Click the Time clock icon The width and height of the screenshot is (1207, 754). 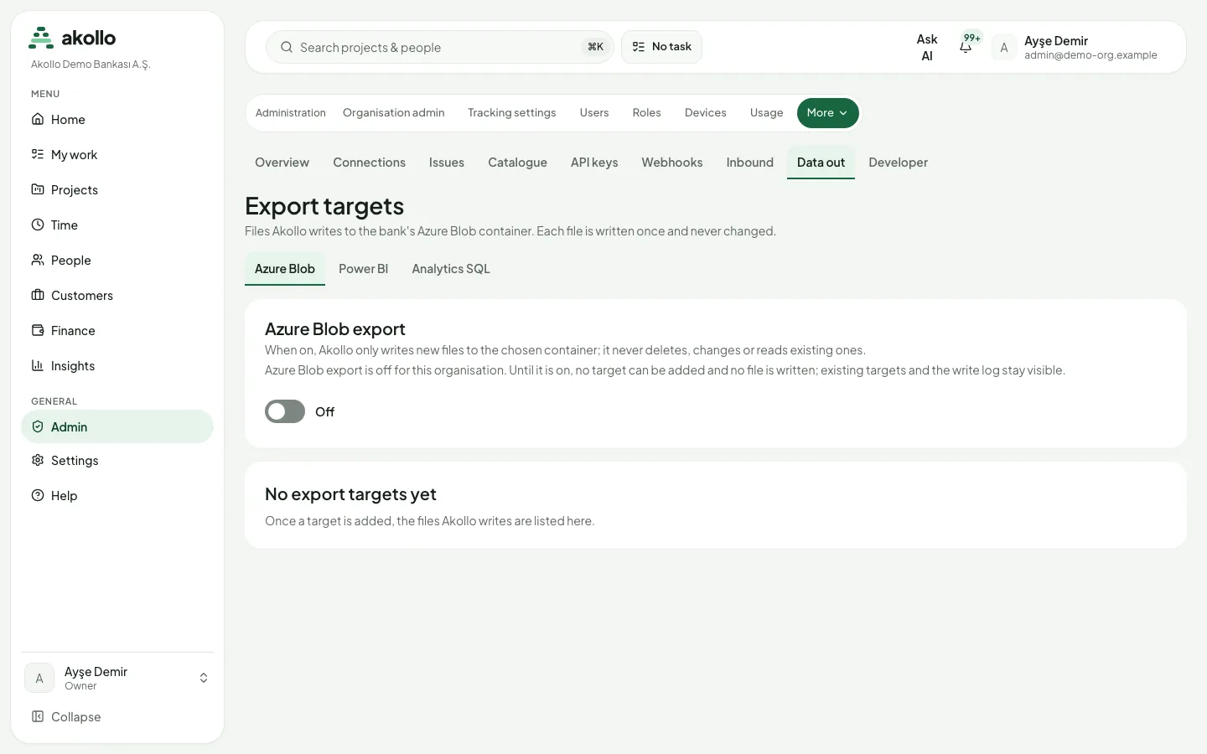[x=38, y=225]
